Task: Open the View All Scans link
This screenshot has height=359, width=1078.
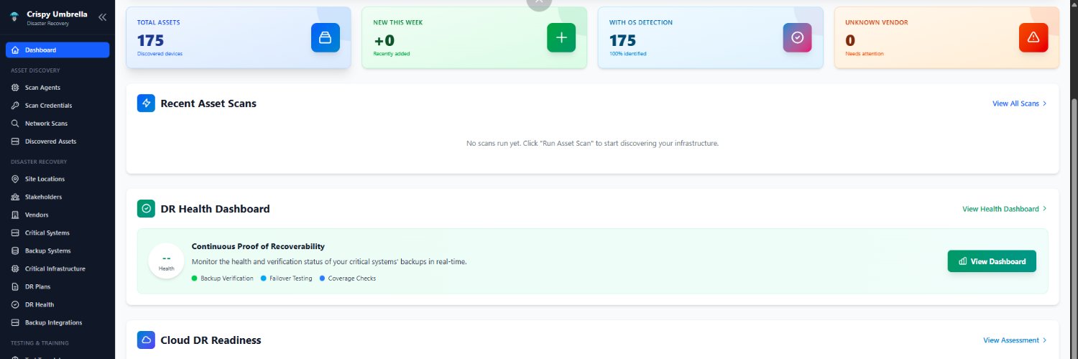Action: pos(1019,103)
